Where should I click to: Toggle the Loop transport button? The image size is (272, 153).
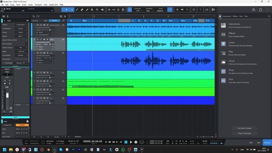(x=142, y=142)
